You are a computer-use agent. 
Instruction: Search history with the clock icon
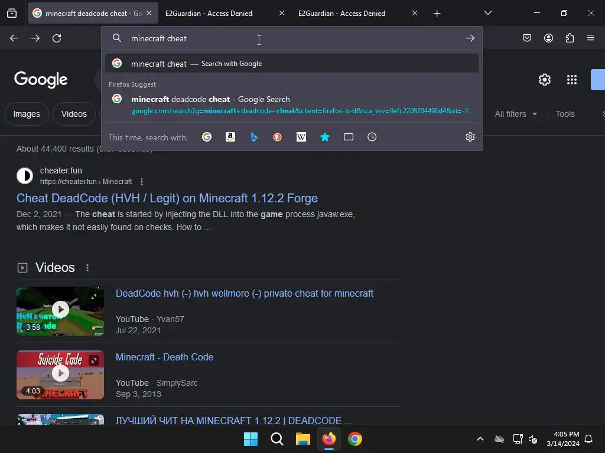point(372,137)
